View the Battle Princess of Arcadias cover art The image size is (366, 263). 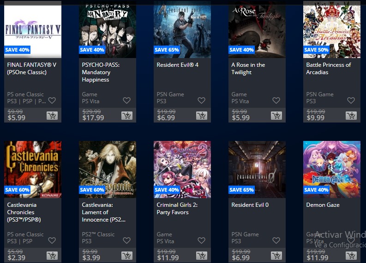point(332,29)
